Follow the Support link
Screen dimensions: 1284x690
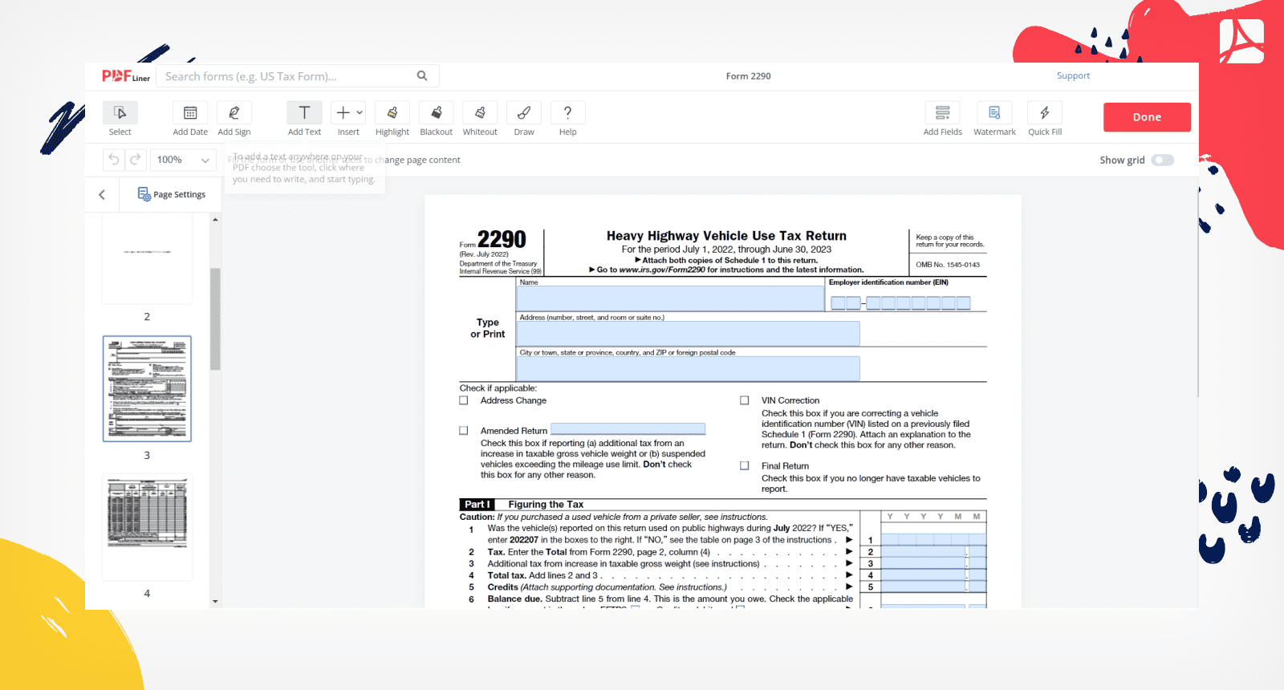pos(1073,76)
